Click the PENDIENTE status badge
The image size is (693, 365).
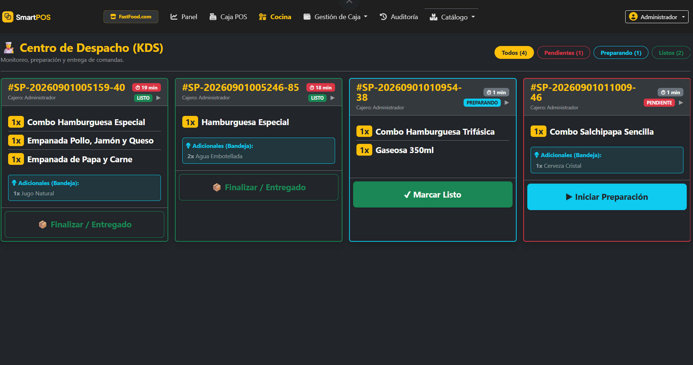coord(659,103)
